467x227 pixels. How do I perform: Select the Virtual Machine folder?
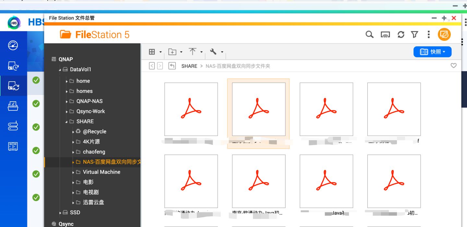[x=101, y=172]
